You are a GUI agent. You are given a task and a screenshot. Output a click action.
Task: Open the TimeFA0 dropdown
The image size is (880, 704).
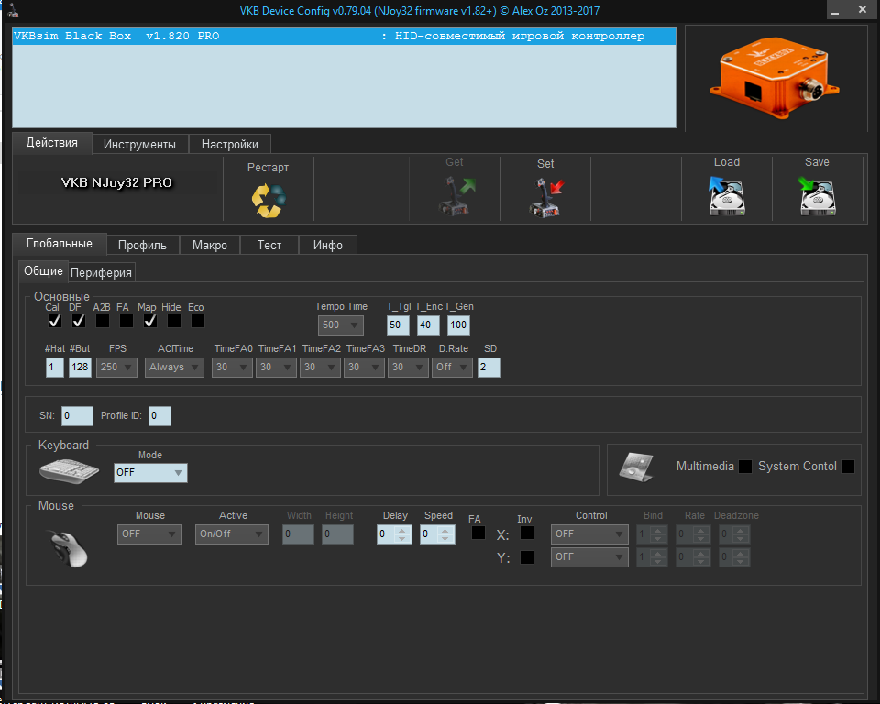(232, 368)
